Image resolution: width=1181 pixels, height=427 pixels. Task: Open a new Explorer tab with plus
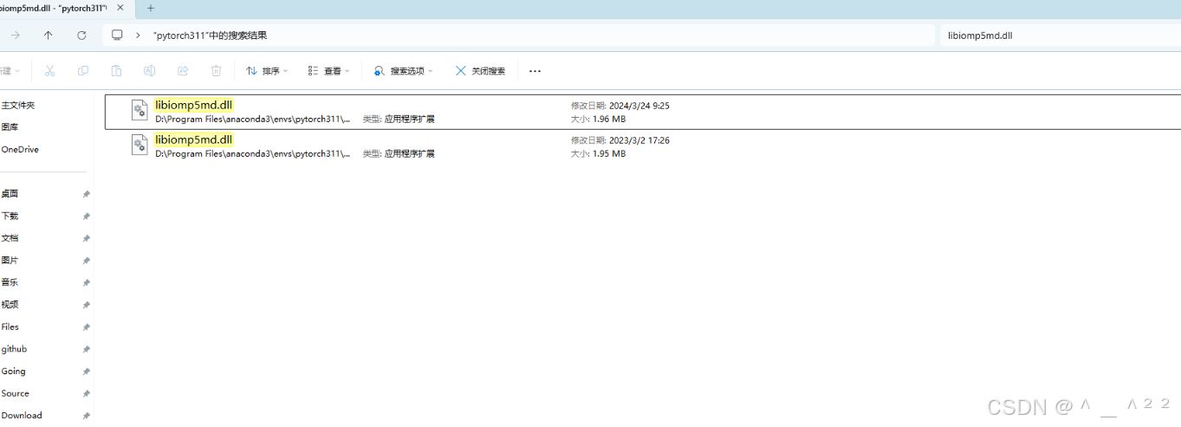point(151,8)
